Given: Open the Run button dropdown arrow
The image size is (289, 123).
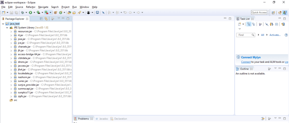Looking at the screenshot, I should point(34,12).
